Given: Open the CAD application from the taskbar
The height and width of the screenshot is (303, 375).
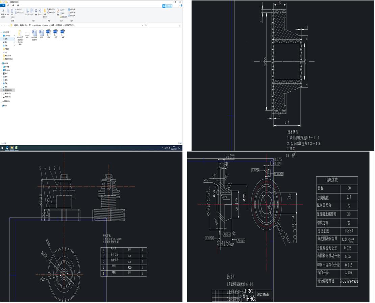Looking at the screenshot, I should click(x=16, y=148).
